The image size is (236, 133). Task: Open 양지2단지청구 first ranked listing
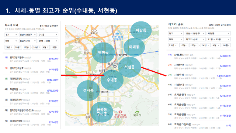point(31,59)
